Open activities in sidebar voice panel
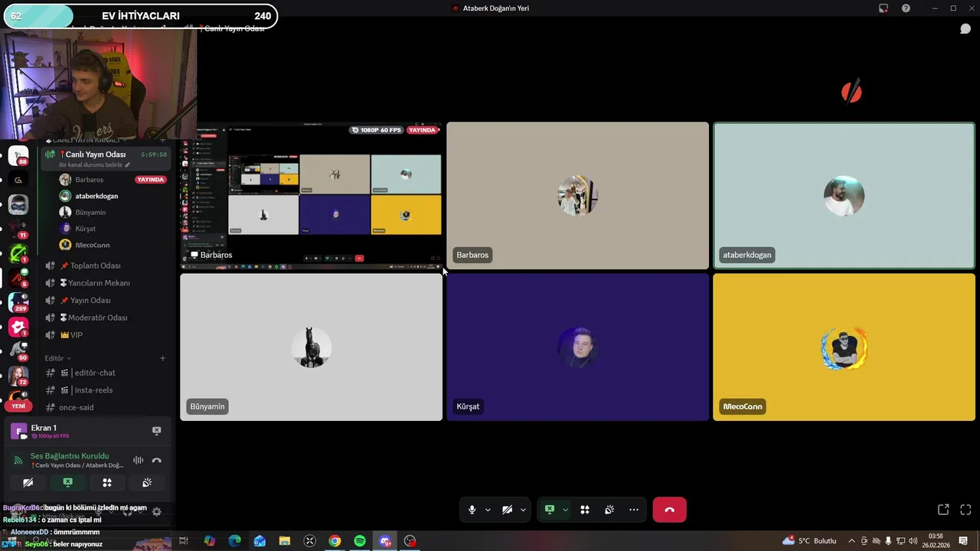Viewport: 980px width, 551px height. [107, 483]
